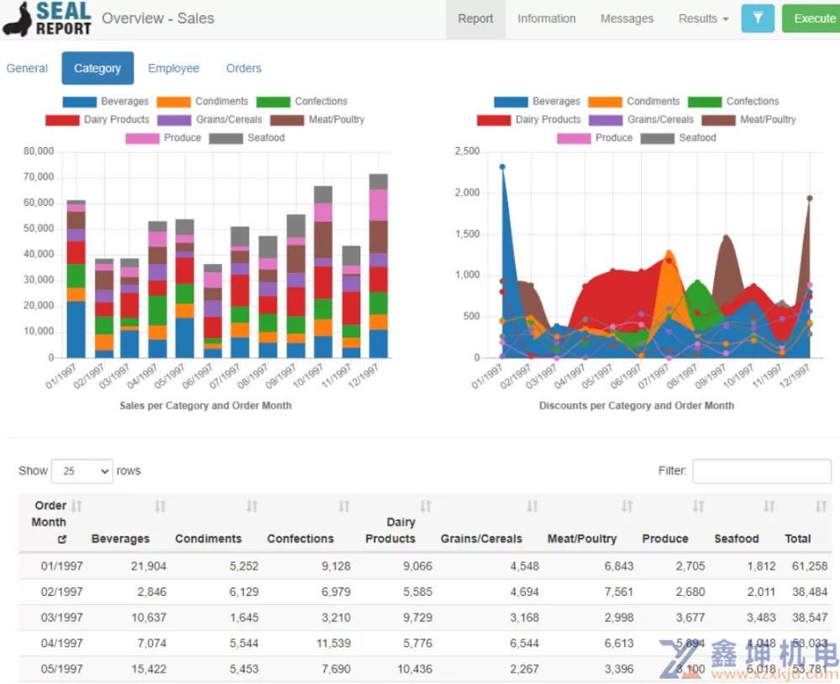The image size is (840, 684).
Task: Select the 02/1997 order month cell
Action: point(61,592)
